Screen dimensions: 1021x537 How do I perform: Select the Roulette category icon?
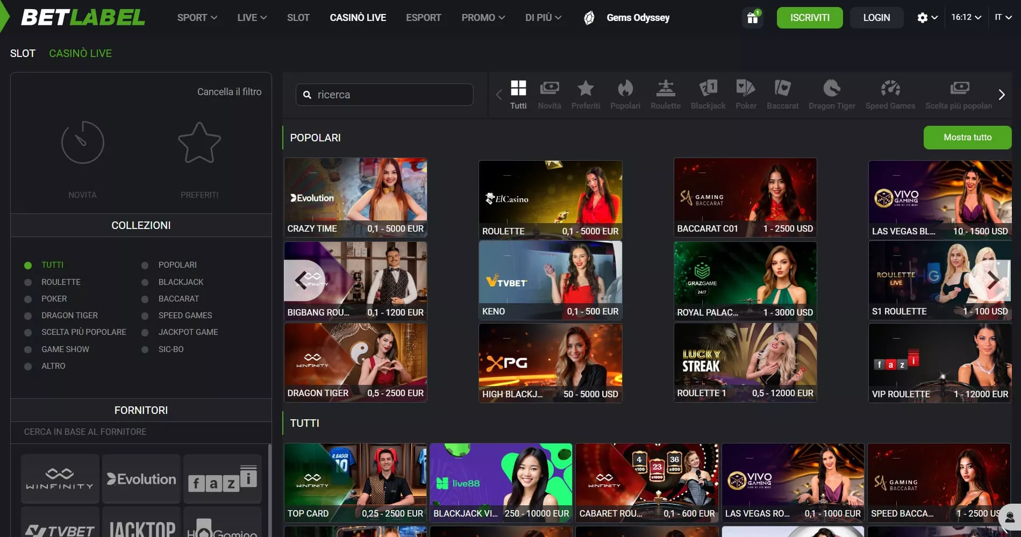click(x=666, y=88)
